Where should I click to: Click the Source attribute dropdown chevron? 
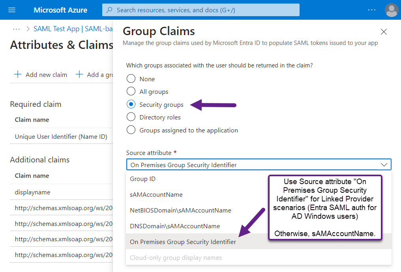(384, 165)
